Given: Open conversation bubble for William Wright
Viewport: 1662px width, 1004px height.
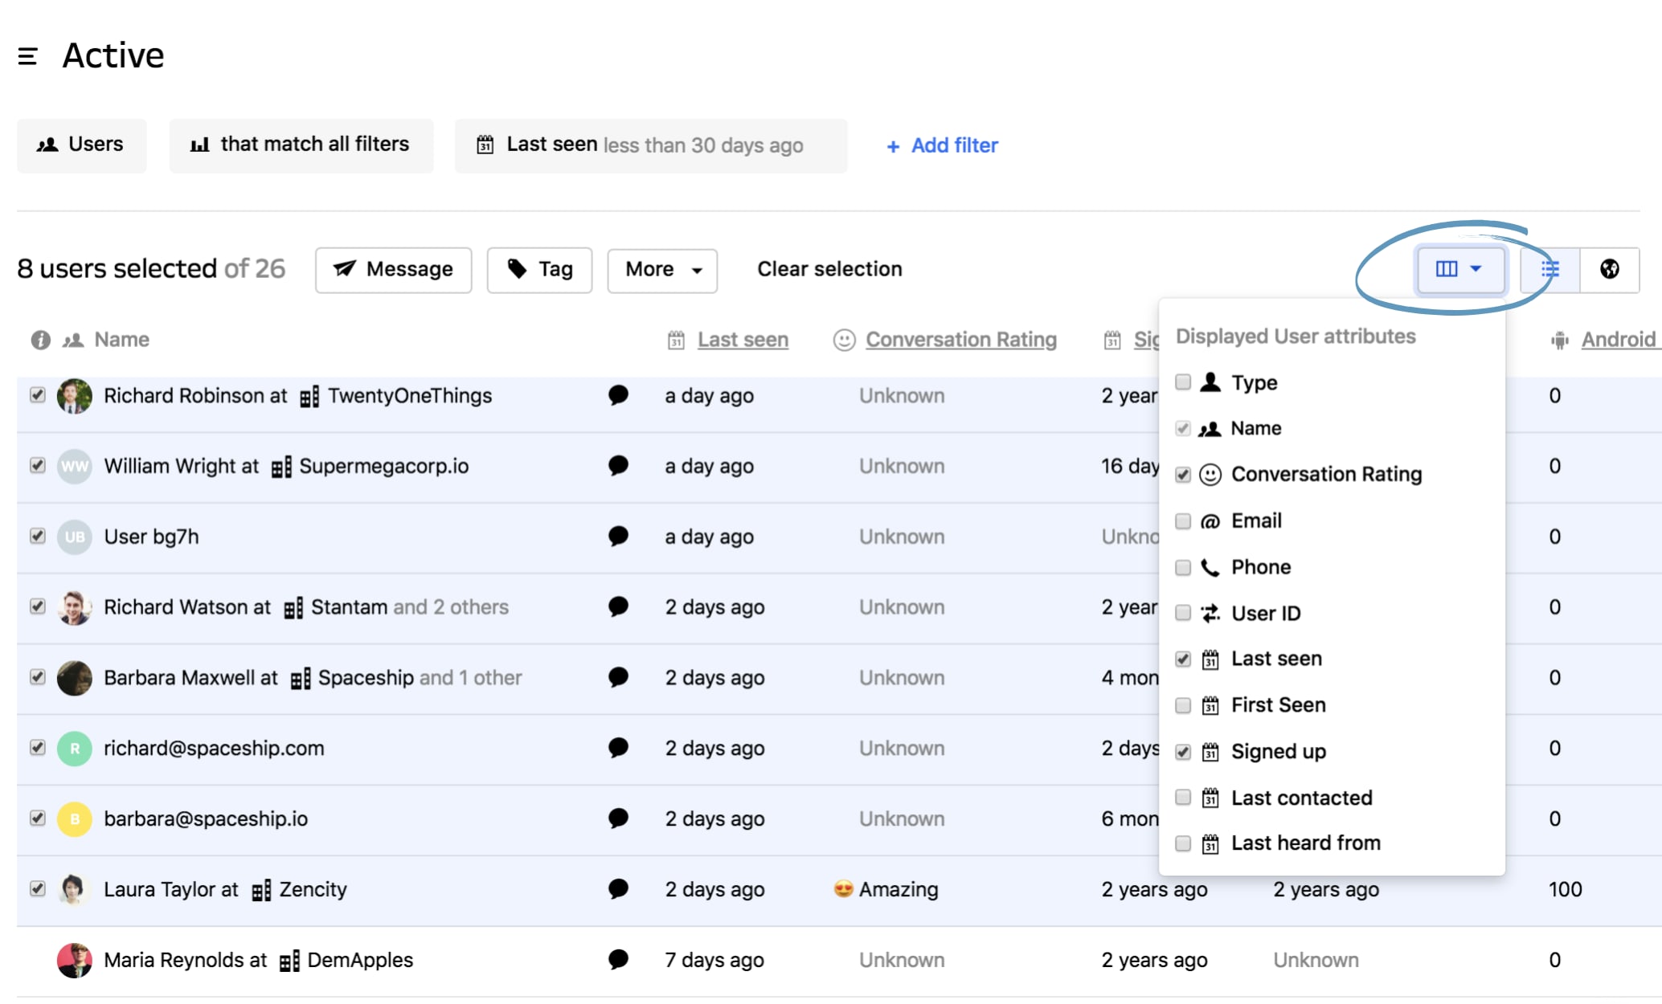Looking at the screenshot, I should (x=618, y=466).
